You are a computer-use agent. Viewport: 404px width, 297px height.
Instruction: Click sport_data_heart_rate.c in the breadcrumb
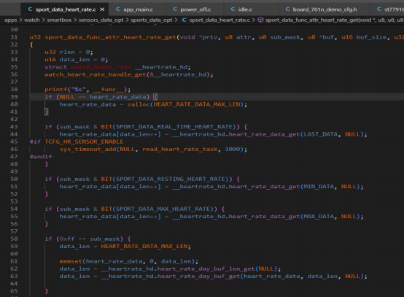pos(220,20)
